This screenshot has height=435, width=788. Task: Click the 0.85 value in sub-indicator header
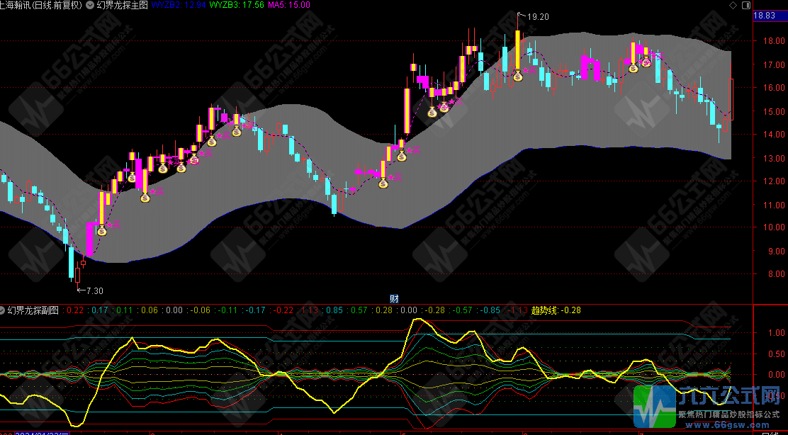click(335, 310)
